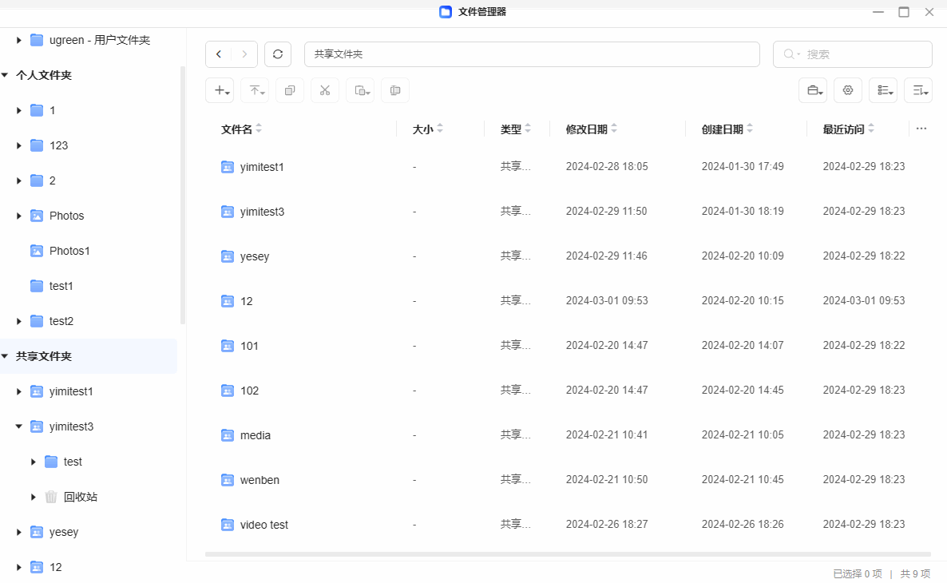947x583 pixels.
Task: Expand sidebar folder 2 arrow
Action: click(x=18, y=180)
